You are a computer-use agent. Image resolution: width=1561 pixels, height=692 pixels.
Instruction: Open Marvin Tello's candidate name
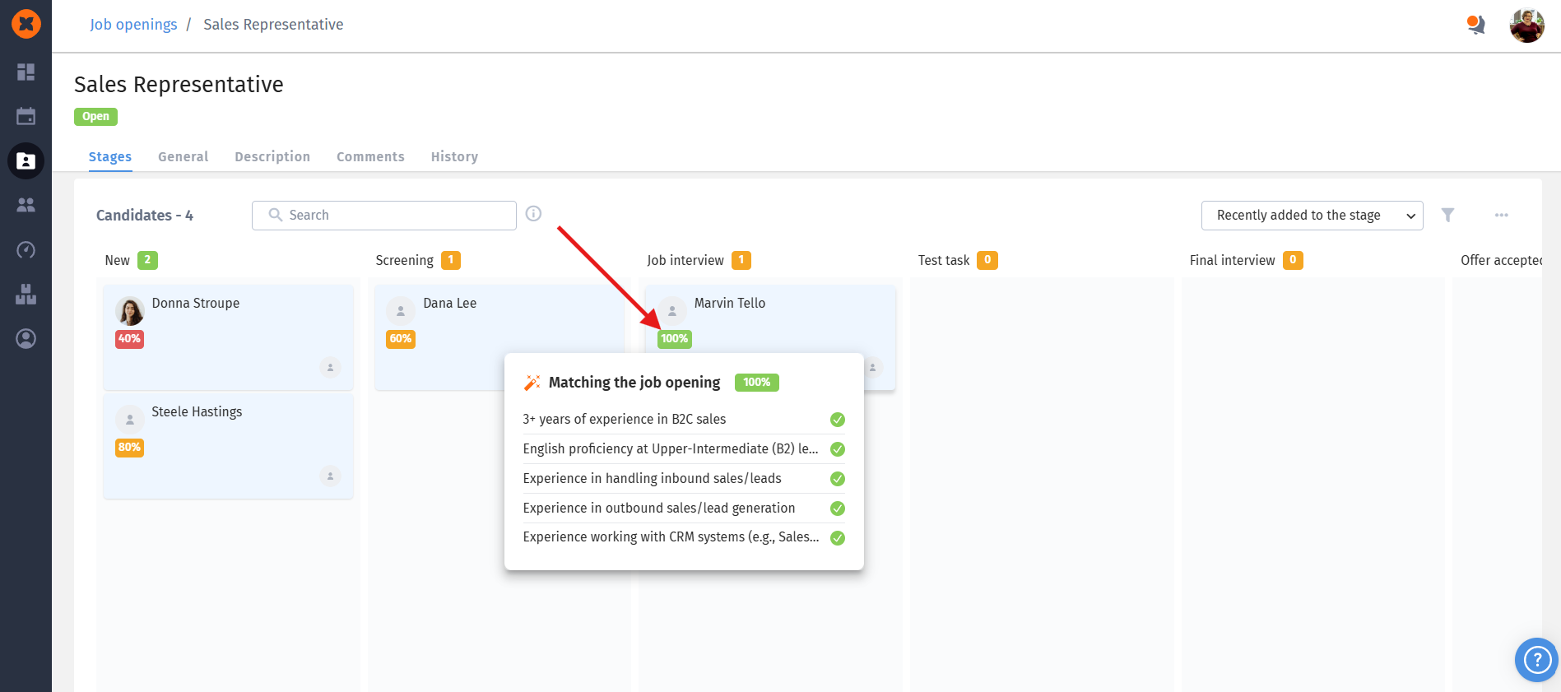click(730, 303)
